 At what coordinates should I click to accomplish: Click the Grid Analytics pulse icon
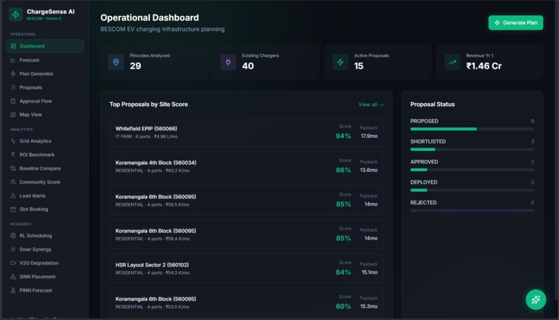point(13,141)
